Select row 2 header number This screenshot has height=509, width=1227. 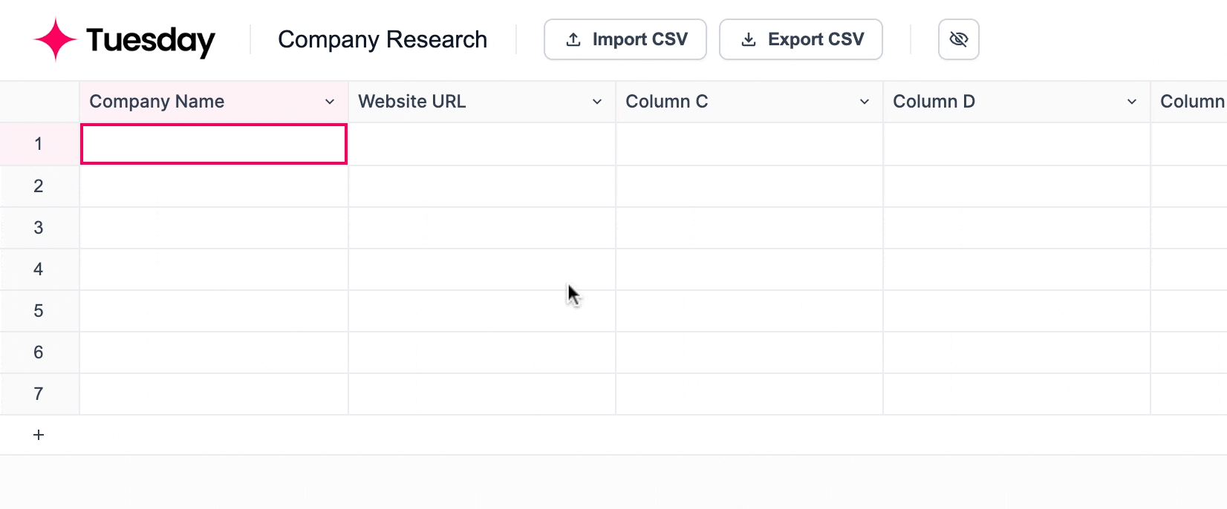pos(39,186)
